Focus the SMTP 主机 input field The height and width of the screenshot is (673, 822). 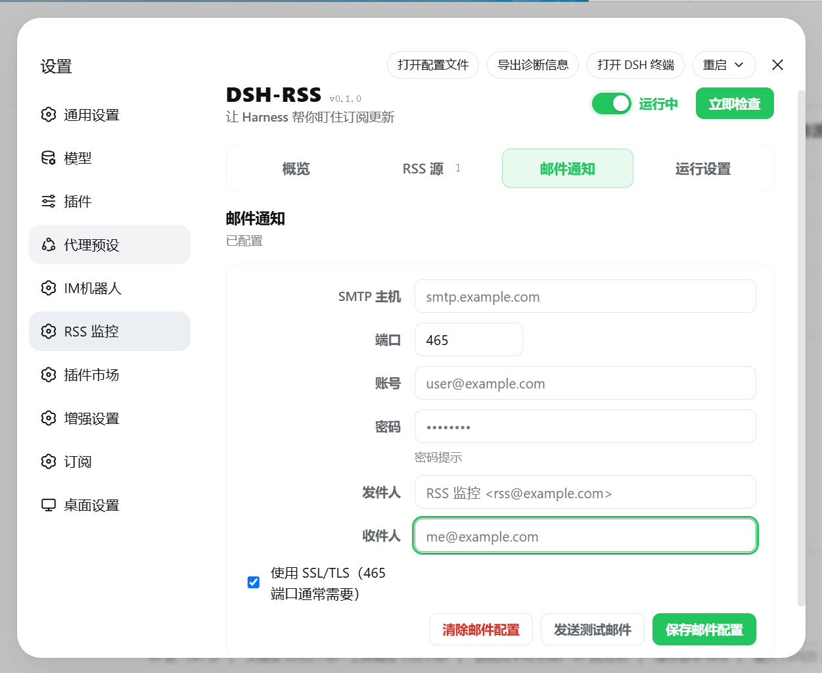(585, 296)
